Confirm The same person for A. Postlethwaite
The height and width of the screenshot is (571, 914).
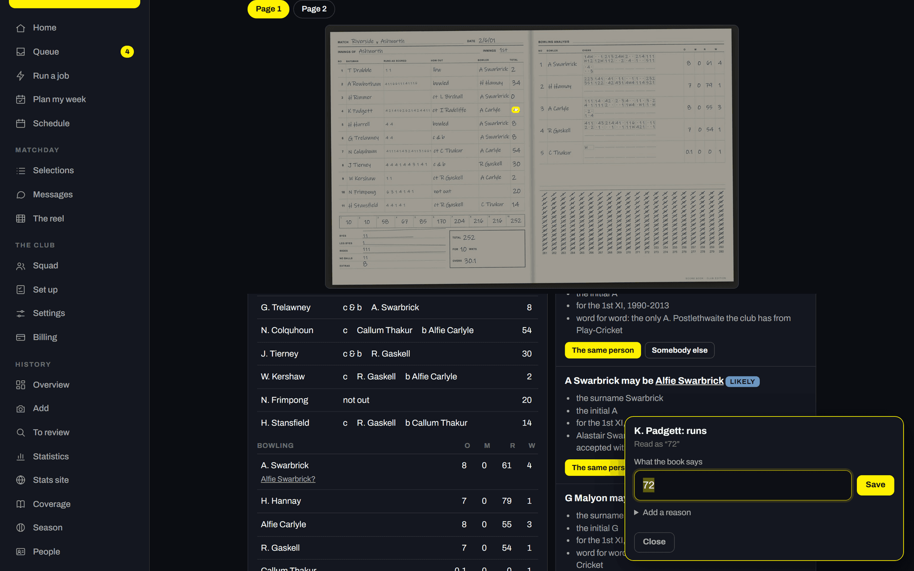point(603,350)
